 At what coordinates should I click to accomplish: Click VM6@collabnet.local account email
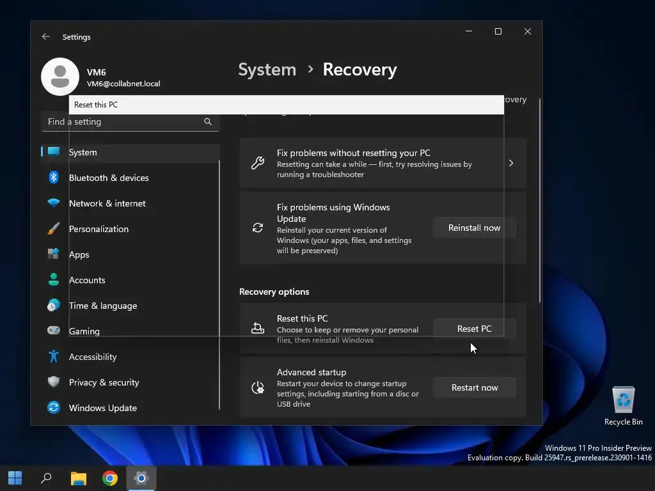123,84
